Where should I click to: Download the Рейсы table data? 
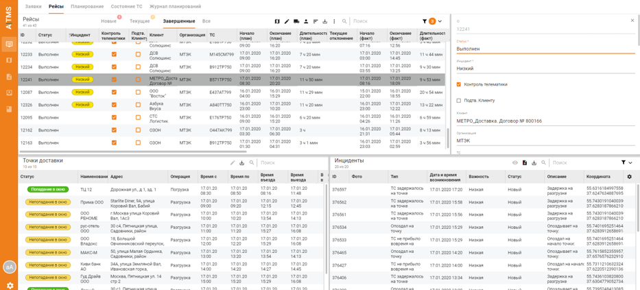click(x=325, y=21)
